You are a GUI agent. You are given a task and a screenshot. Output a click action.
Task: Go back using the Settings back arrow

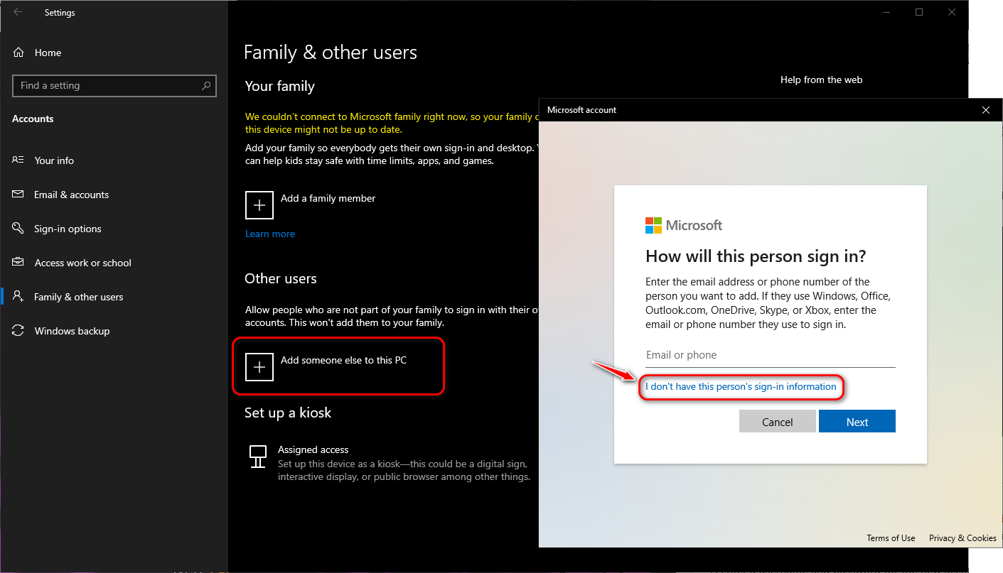point(18,13)
